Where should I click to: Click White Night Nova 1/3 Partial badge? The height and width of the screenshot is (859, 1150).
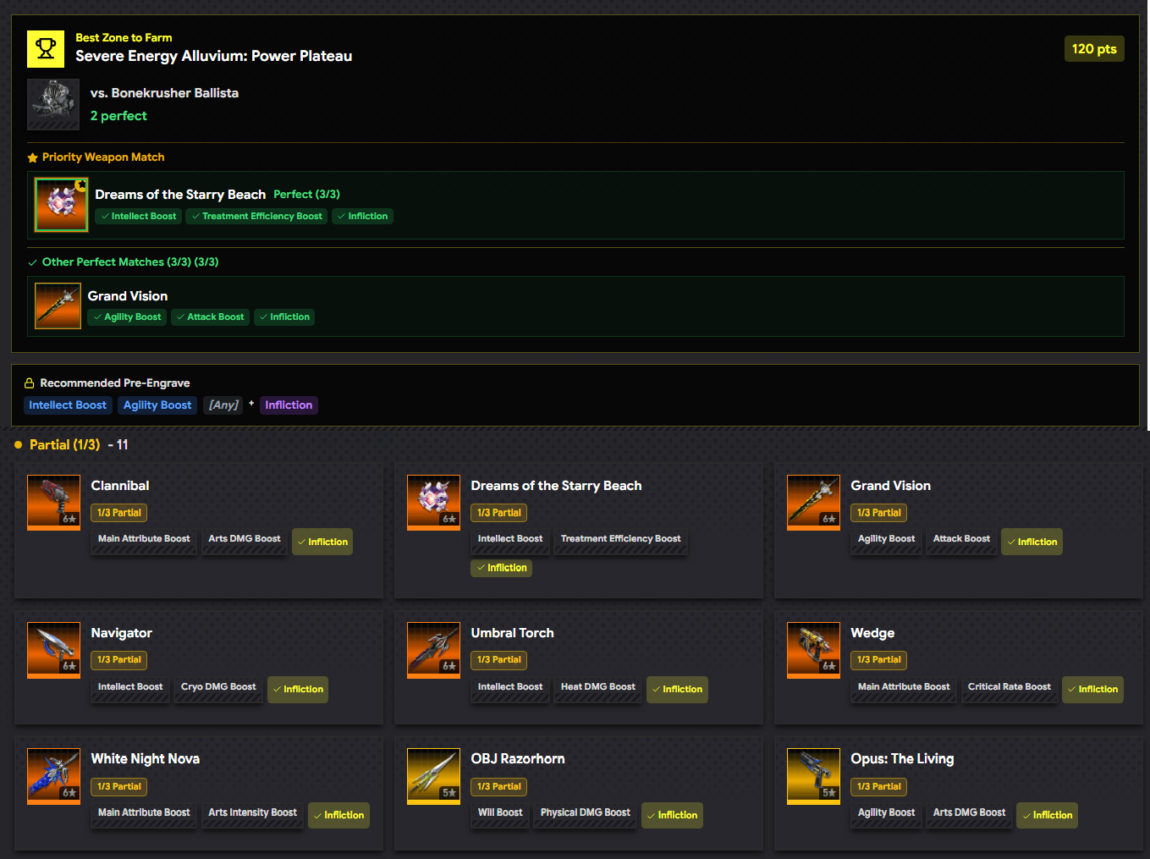119,787
